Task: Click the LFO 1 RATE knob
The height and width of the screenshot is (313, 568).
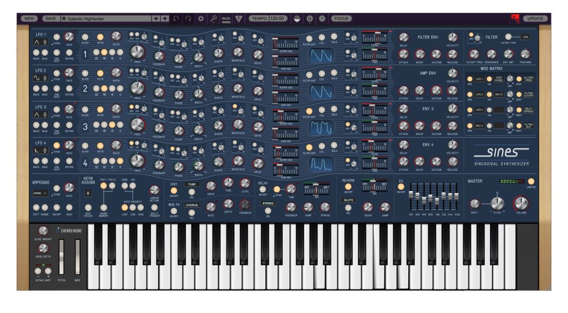Action: coord(69,37)
